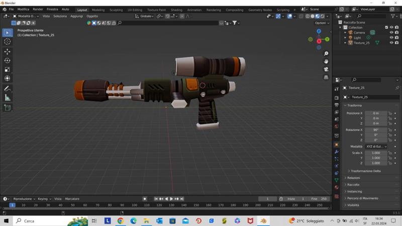The height and width of the screenshot is (226, 402).
Task: Click the Blender logo menu icon
Action: tap(5, 9)
